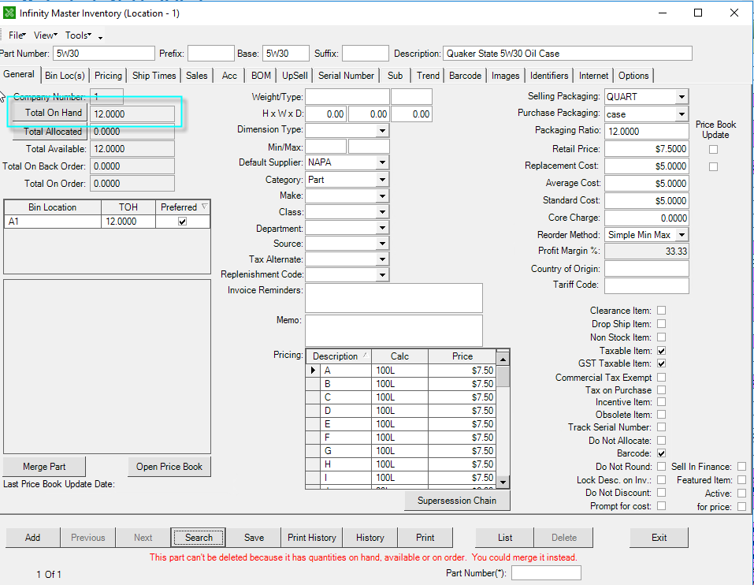Open the Supersession Chain
Viewport: 754px width, 585px height.
coord(457,501)
